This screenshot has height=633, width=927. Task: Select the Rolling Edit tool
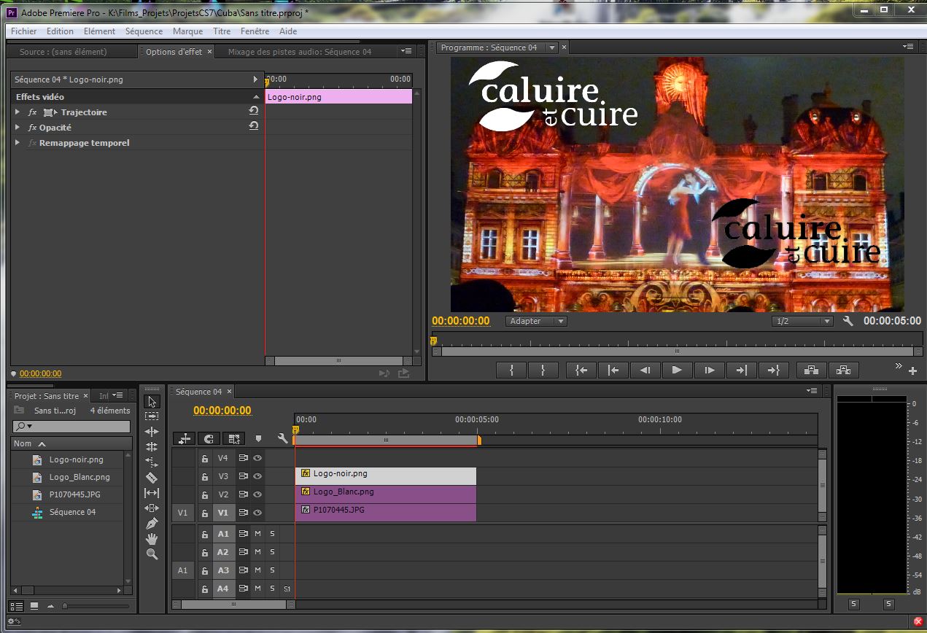tap(152, 447)
